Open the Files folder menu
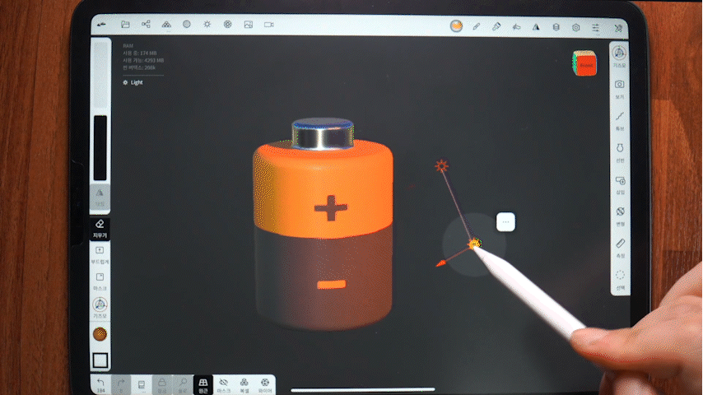Image resolution: width=703 pixels, height=395 pixels. click(x=125, y=26)
